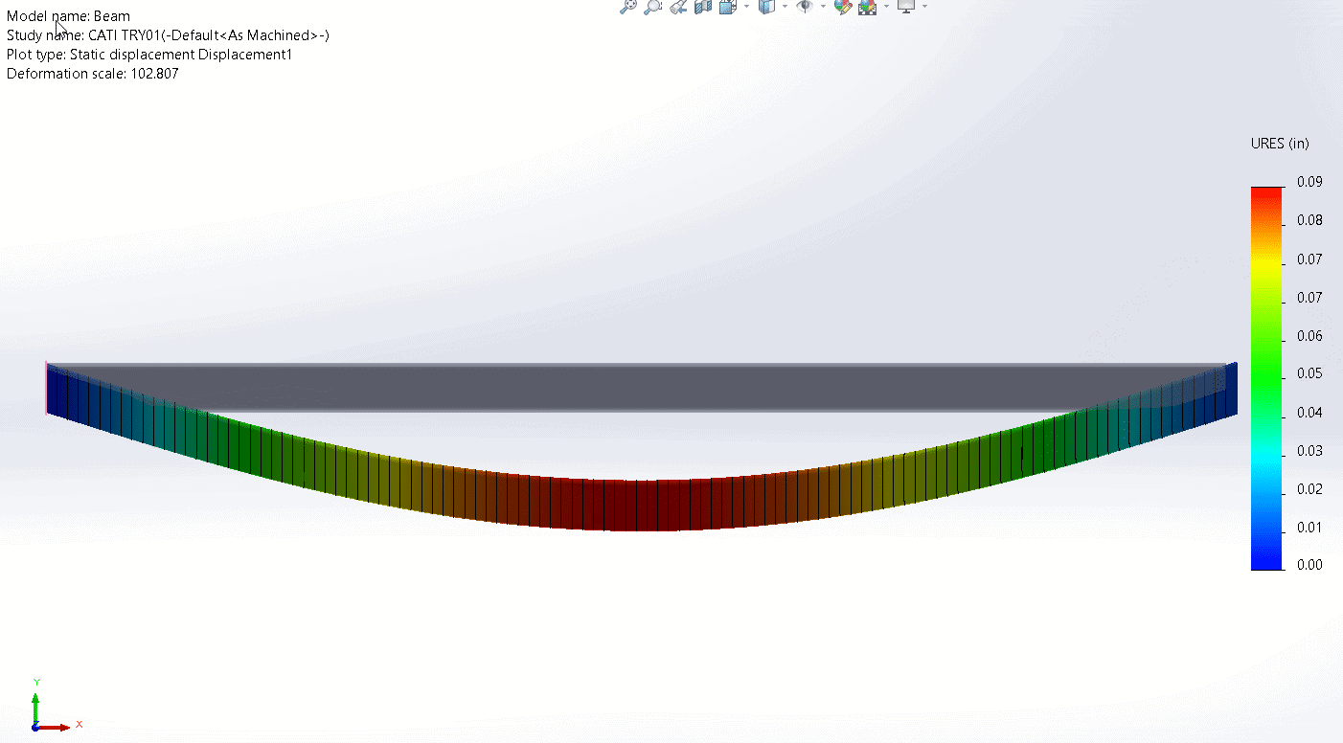1343x743 pixels.
Task: Click the 0.05 legend value
Action: tap(1309, 373)
